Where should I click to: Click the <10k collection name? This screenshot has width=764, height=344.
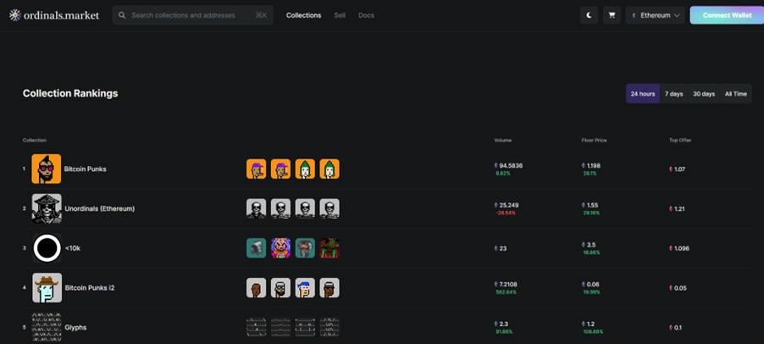(73, 248)
